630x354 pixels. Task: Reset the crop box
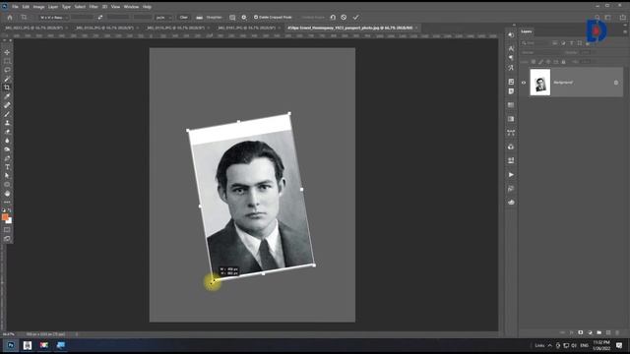333,18
